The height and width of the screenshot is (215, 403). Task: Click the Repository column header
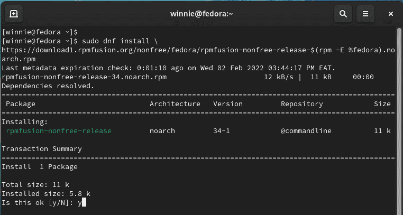coord(302,104)
